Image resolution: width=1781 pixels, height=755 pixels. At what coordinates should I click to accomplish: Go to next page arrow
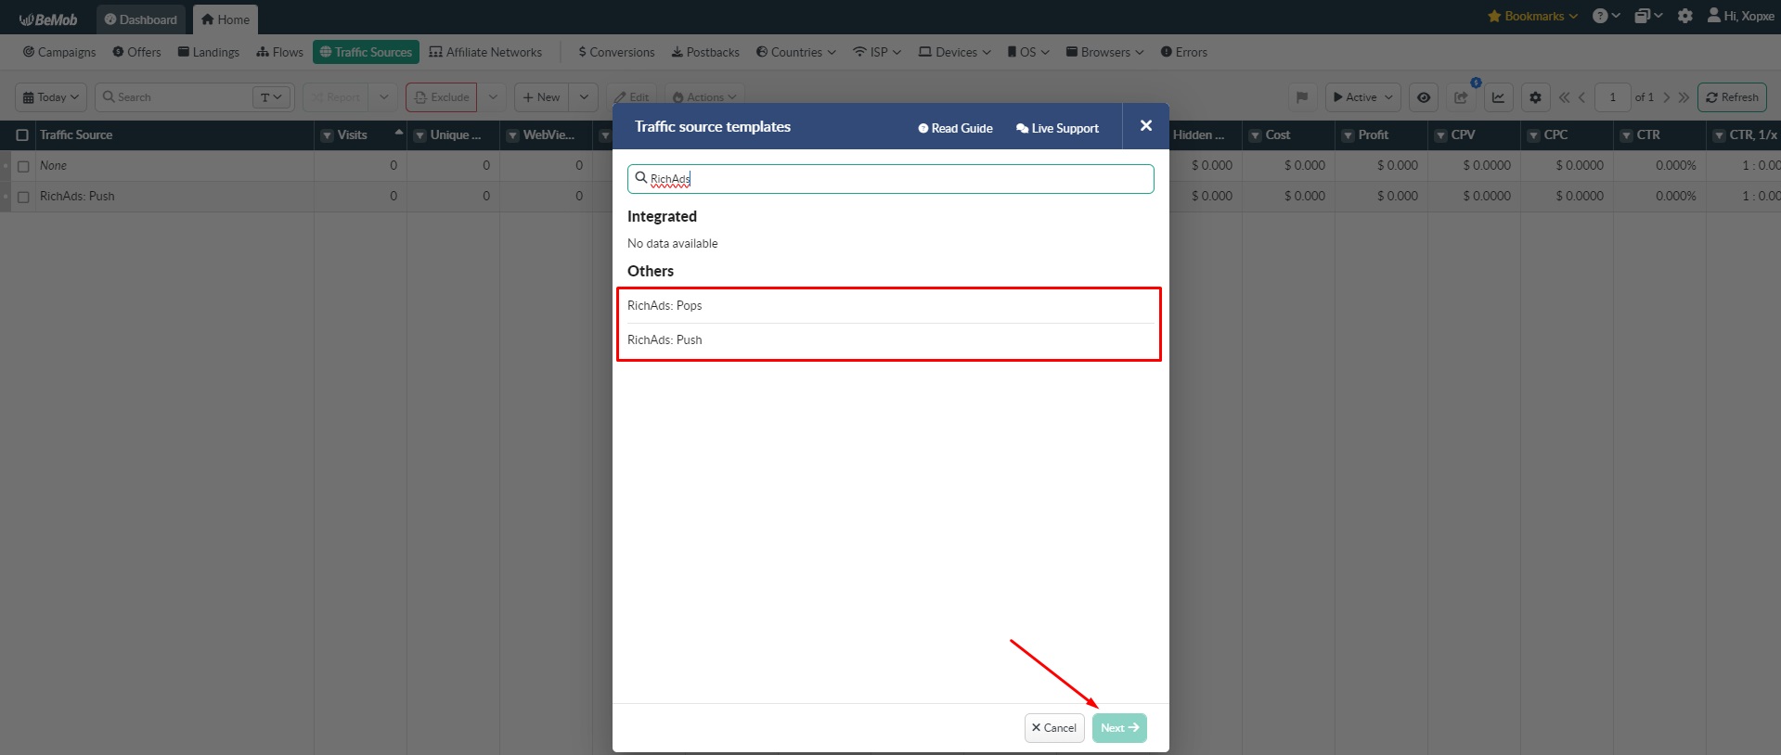tap(1667, 97)
